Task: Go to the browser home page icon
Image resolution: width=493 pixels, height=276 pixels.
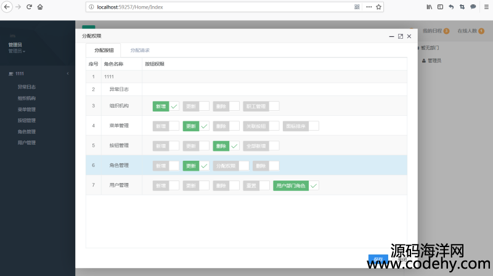Action: (40, 7)
